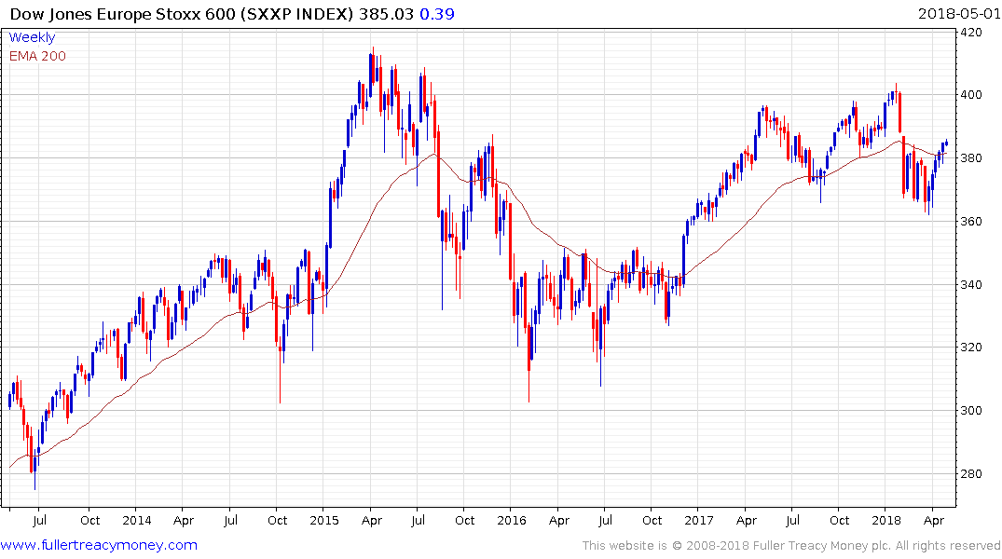
Task: Click the 'Weekly' timeframe label
Action: (x=32, y=37)
